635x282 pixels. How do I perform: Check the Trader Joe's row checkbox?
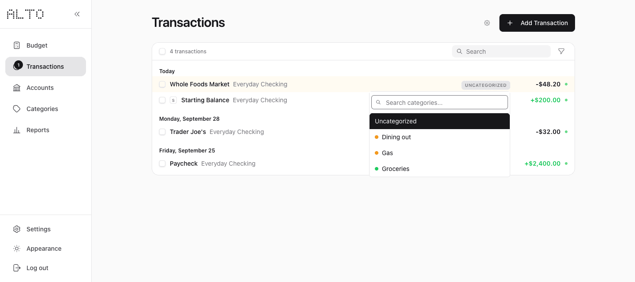tap(162, 132)
